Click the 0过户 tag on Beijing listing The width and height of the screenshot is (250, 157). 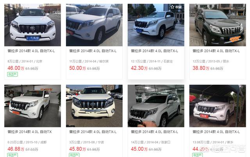tap(12, 74)
